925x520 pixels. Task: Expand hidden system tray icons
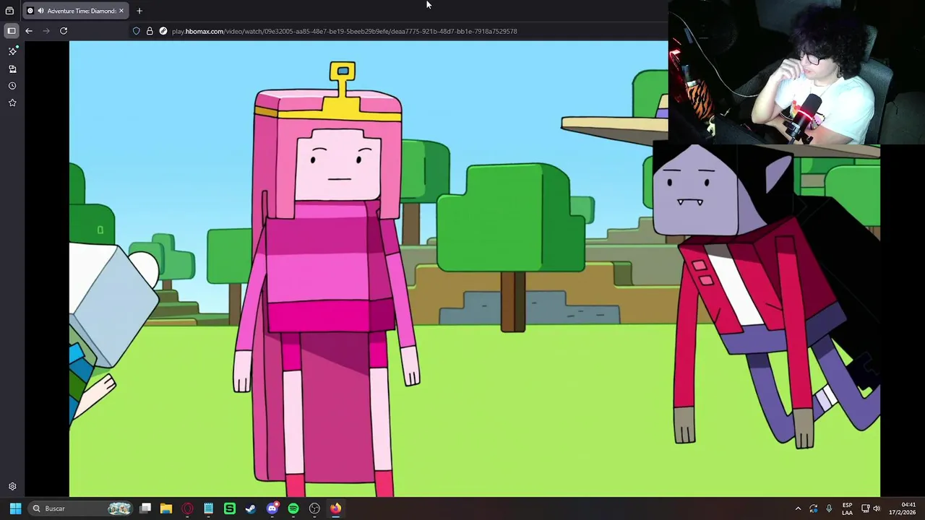coord(798,508)
